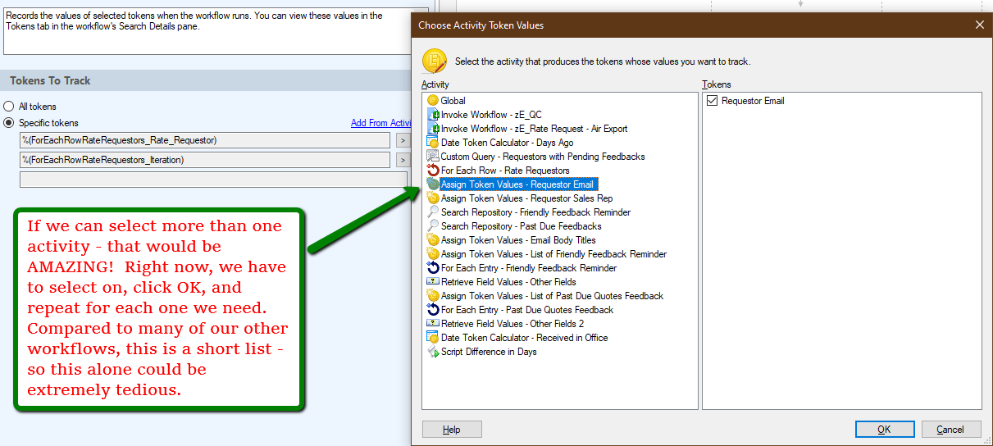Click the Custom Query Requestors icon
Image resolution: width=993 pixels, height=446 pixels.
click(x=432, y=157)
